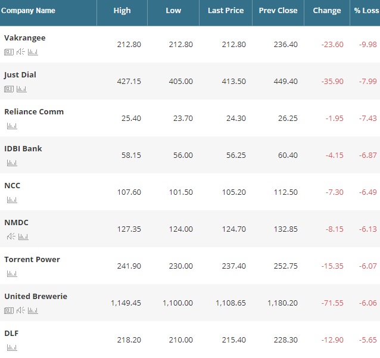This screenshot has height=358, width=380.
Task: Sort by Last Price column header
Action: pyautogui.click(x=226, y=11)
